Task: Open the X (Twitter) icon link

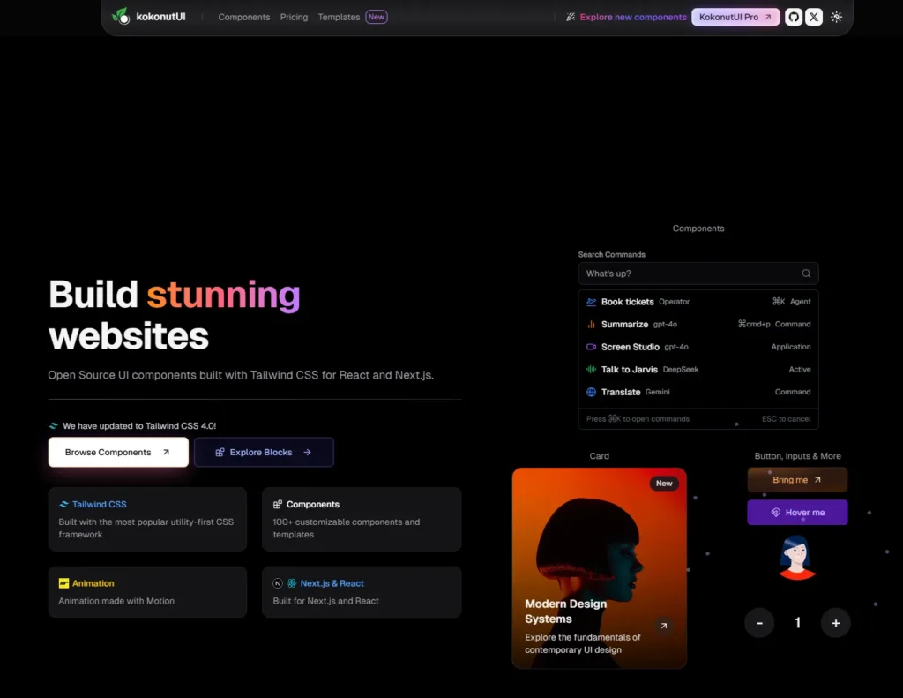Action: click(814, 17)
